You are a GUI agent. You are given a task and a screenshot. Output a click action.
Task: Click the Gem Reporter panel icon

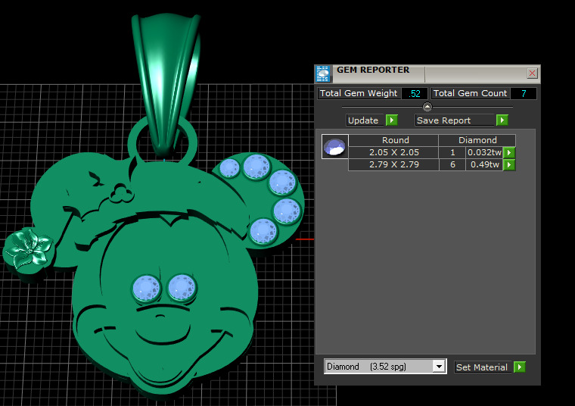pos(323,74)
